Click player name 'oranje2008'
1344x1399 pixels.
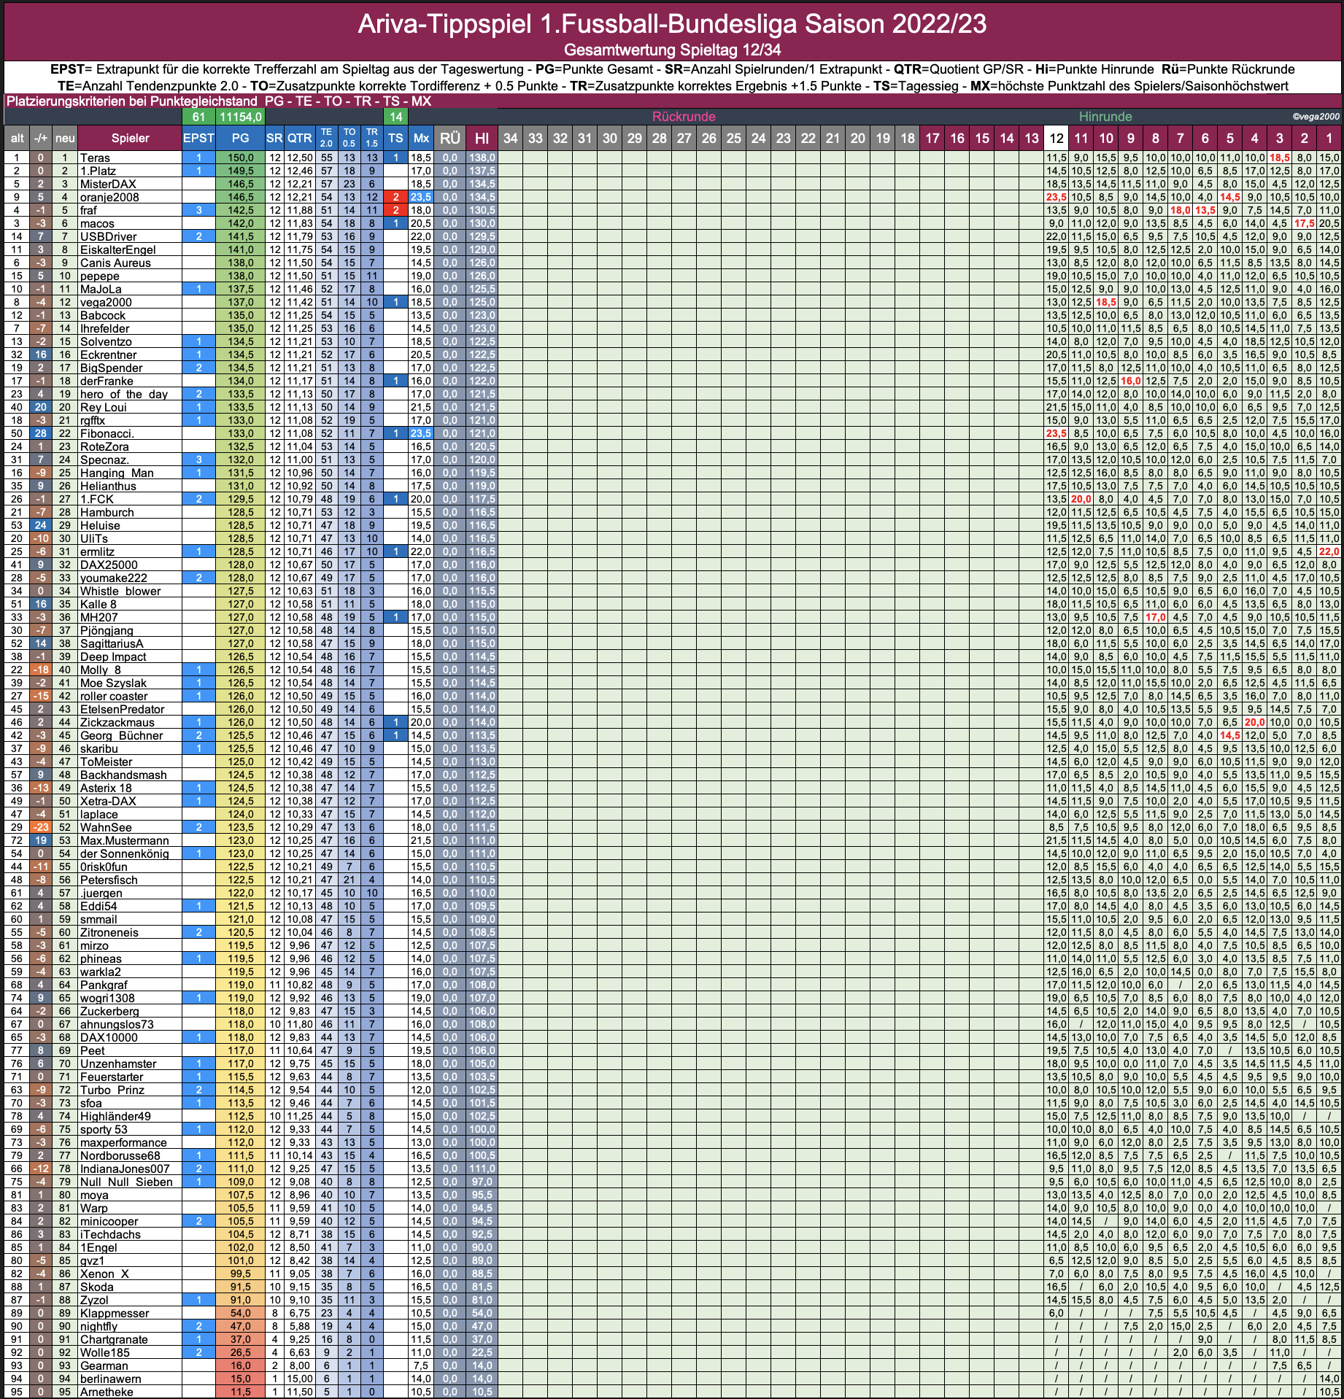coord(109,197)
